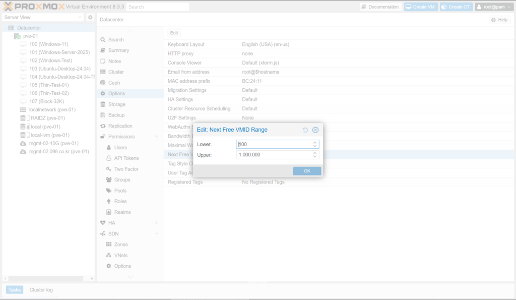Open the root@pam user menu
The height and width of the screenshot is (300, 516).
click(494, 7)
